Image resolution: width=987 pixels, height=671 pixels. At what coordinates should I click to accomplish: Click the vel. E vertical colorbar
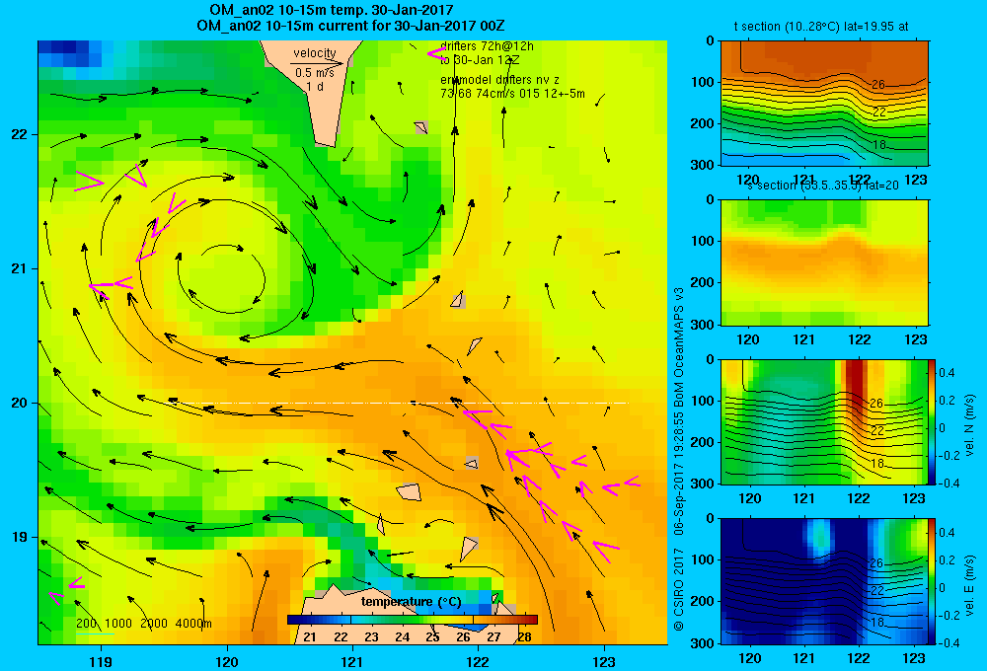933,581
